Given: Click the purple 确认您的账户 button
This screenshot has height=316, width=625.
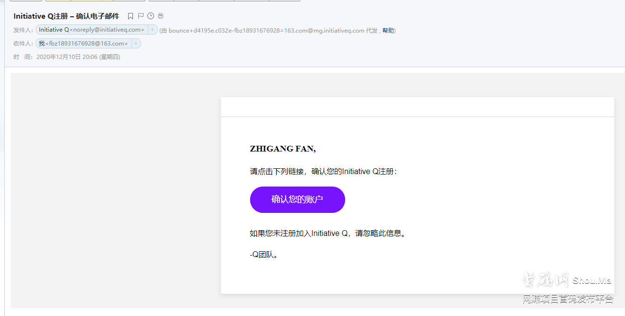Looking at the screenshot, I should [x=297, y=199].
